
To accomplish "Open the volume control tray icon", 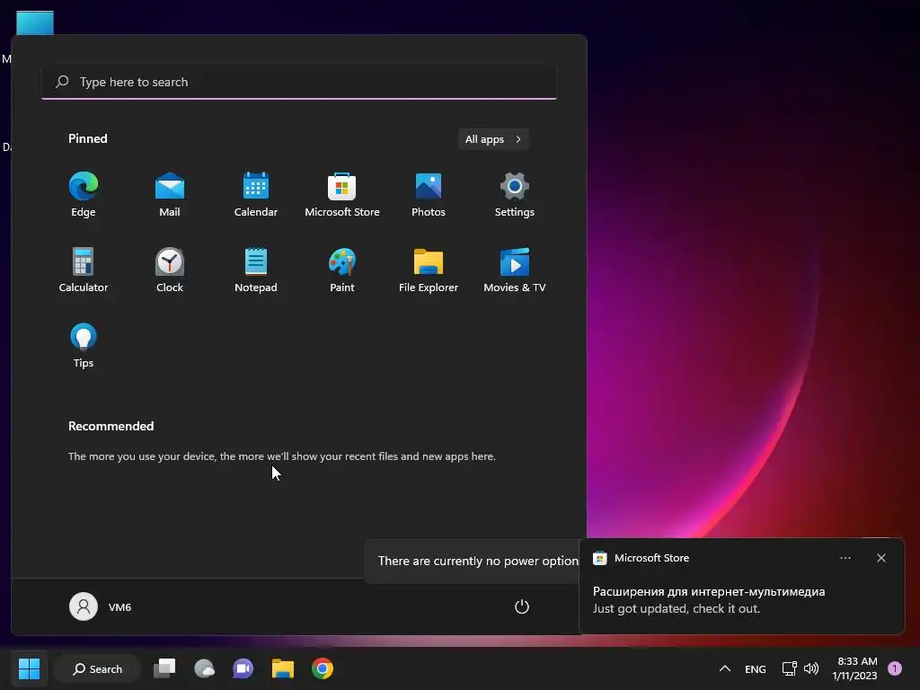I will [x=811, y=668].
